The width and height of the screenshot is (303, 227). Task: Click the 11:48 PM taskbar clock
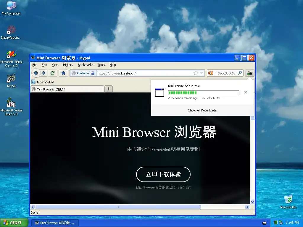292,223
